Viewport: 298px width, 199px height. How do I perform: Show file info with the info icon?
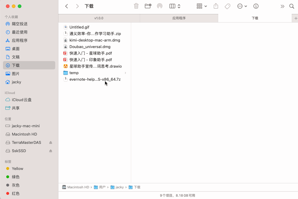(256, 6)
